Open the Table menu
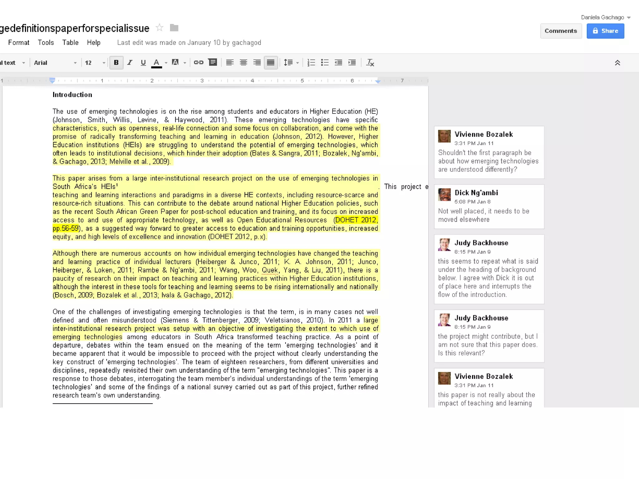 [x=70, y=42]
